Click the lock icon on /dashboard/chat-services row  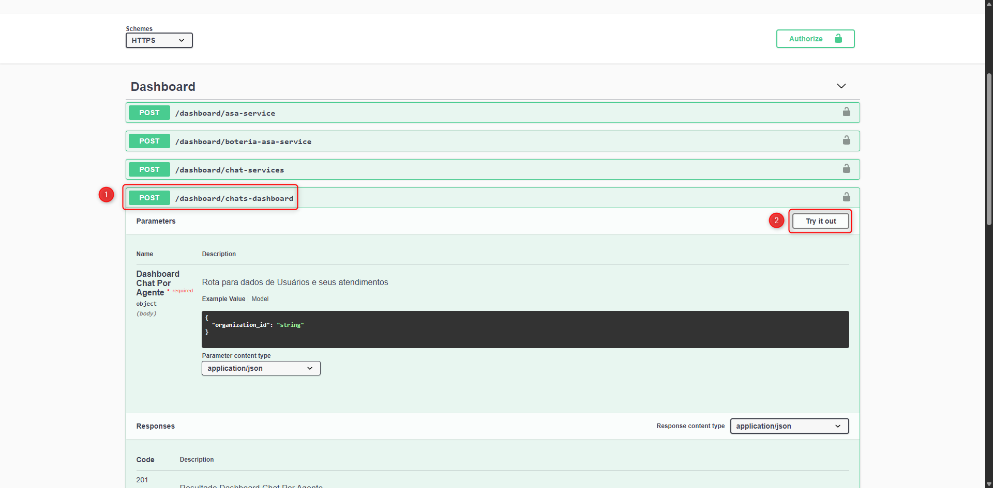(847, 168)
